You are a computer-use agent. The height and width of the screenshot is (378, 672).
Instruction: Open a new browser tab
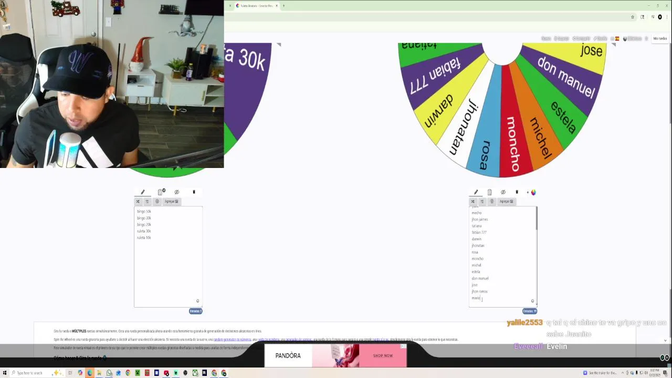pos(283,6)
